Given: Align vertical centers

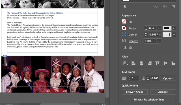Looking at the screenshot, I should (x=165, y=63).
